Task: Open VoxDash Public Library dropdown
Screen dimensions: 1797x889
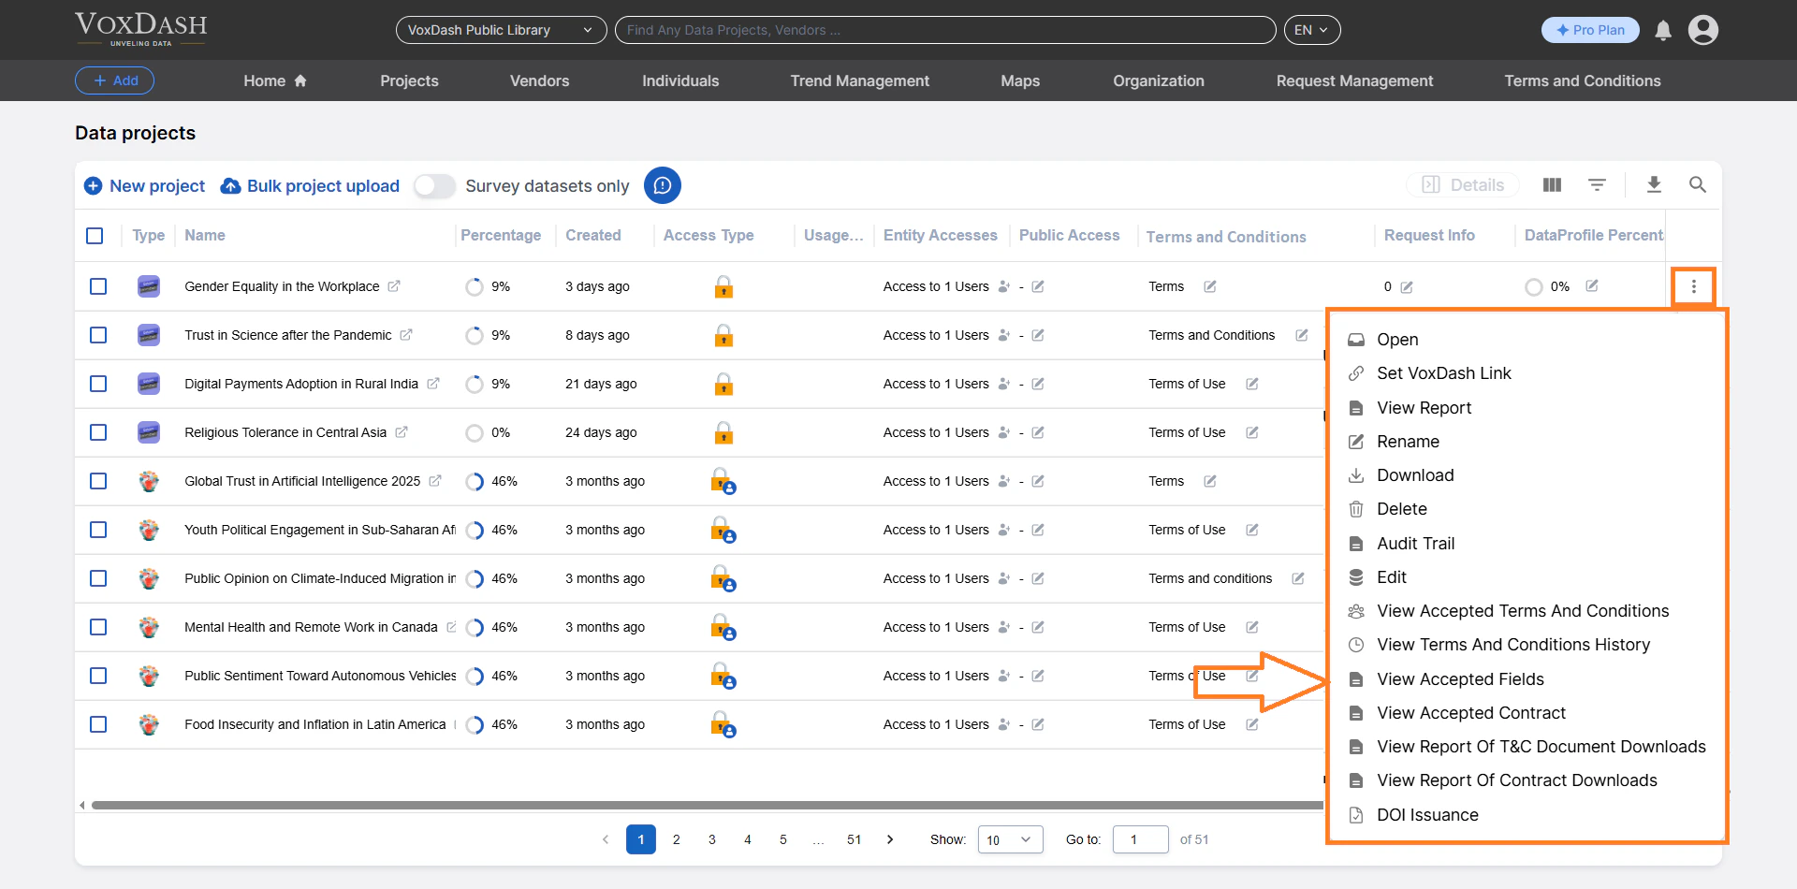Action: [501, 30]
